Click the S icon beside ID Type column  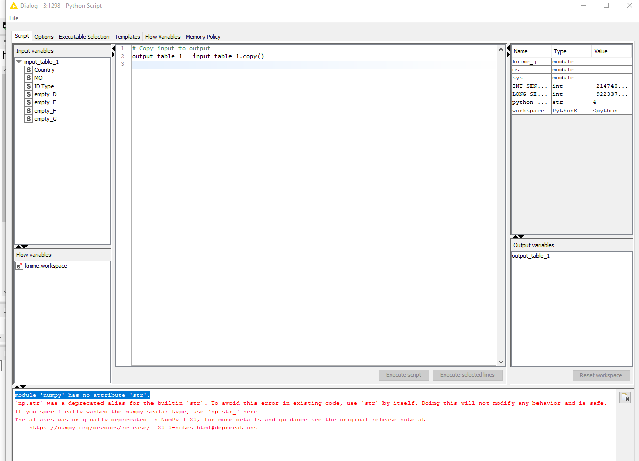(29, 86)
